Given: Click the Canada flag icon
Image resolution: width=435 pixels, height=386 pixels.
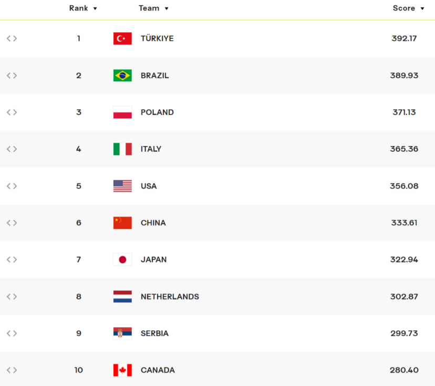Looking at the screenshot, I should click(x=122, y=370).
